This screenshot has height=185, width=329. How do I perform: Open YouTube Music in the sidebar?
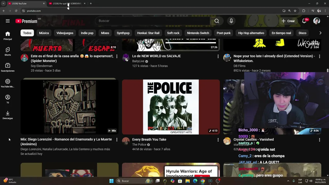pos(8,83)
